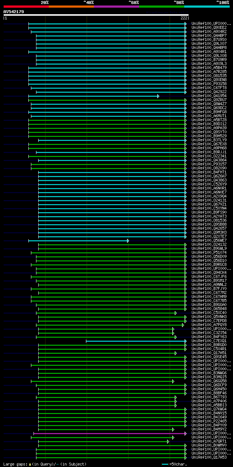The height and width of the screenshot is (467, 233).
Task: Click label UniRef100_Q67EX8
Action: [209, 144]
